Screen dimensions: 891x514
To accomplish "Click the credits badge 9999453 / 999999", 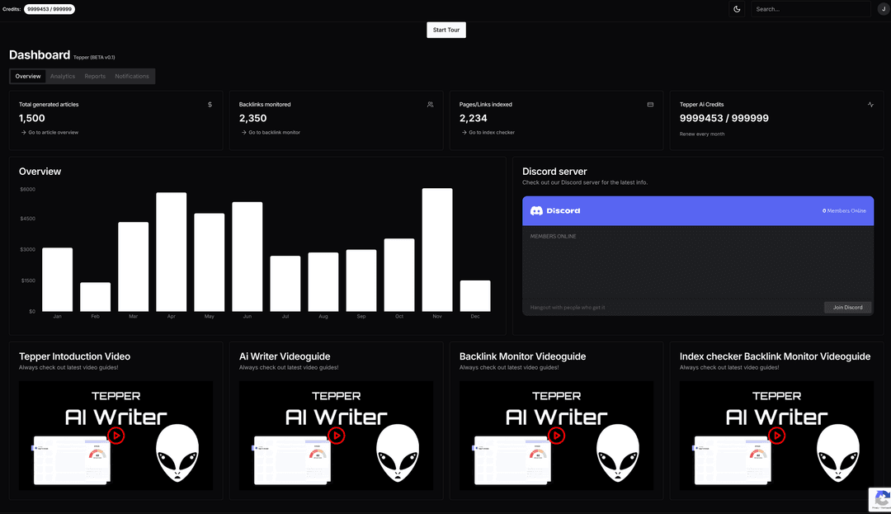I will tap(49, 9).
